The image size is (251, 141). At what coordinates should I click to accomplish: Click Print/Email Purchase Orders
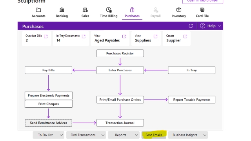click(120, 99)
